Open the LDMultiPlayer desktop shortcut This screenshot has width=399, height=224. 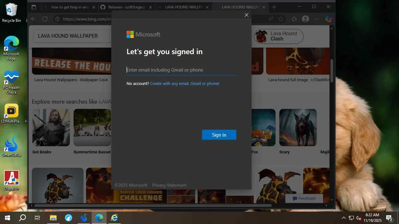click(x=12, y=114)
